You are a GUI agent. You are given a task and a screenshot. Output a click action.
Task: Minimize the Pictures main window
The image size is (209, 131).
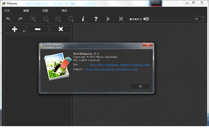click(187, 2)
